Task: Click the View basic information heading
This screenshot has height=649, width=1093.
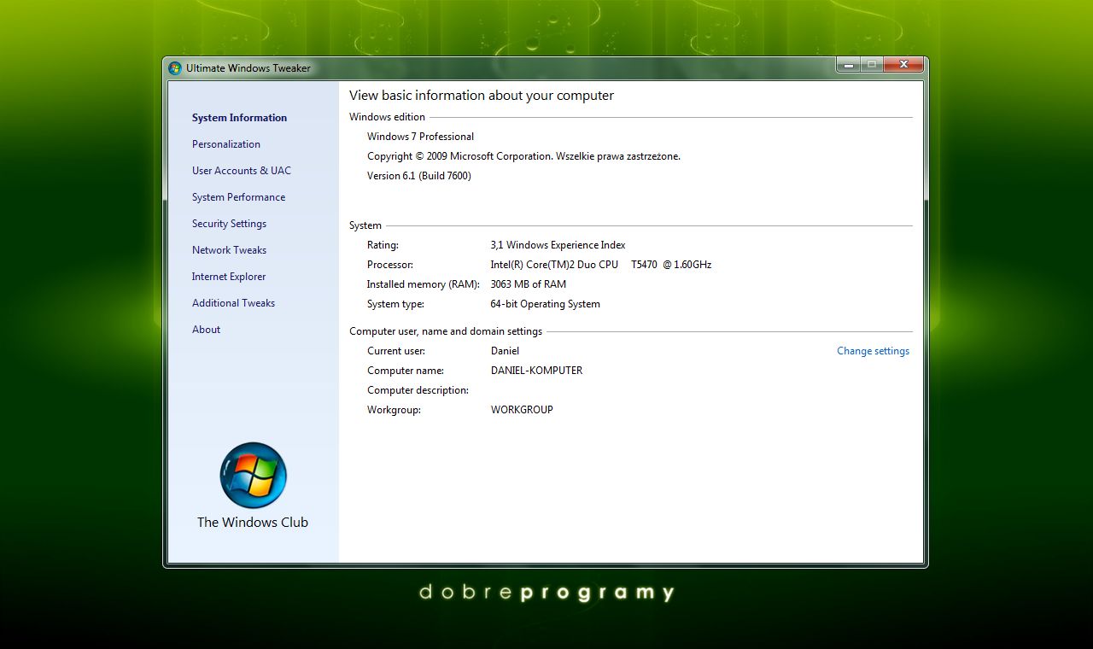Action: (482, 96)
